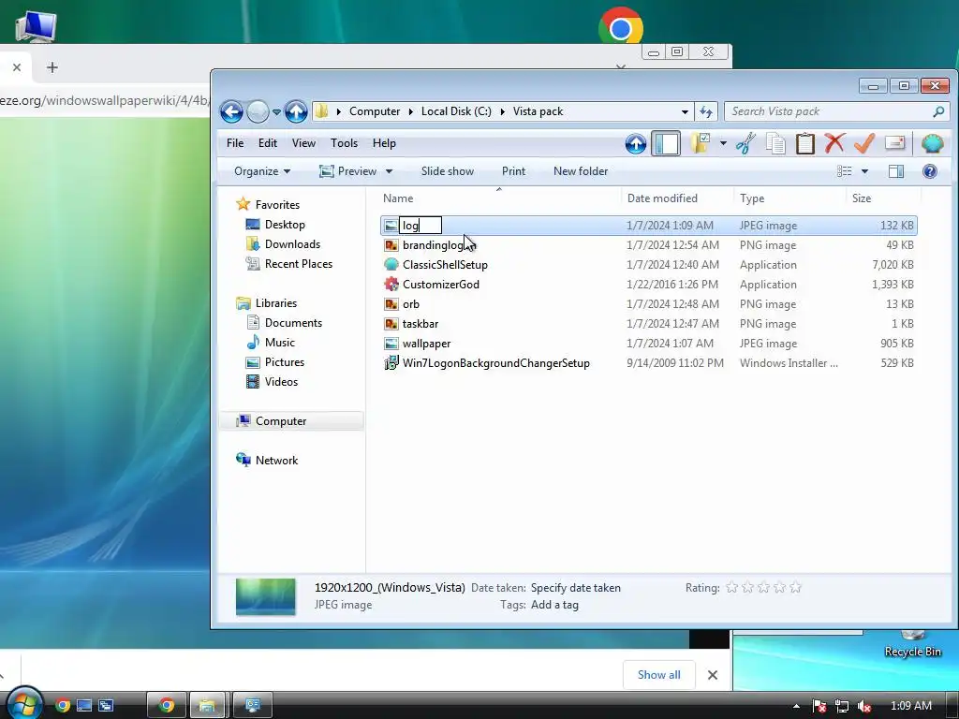Screen dimensions: 959x719
Task: Open the Help menu
Action: point(384,143)
